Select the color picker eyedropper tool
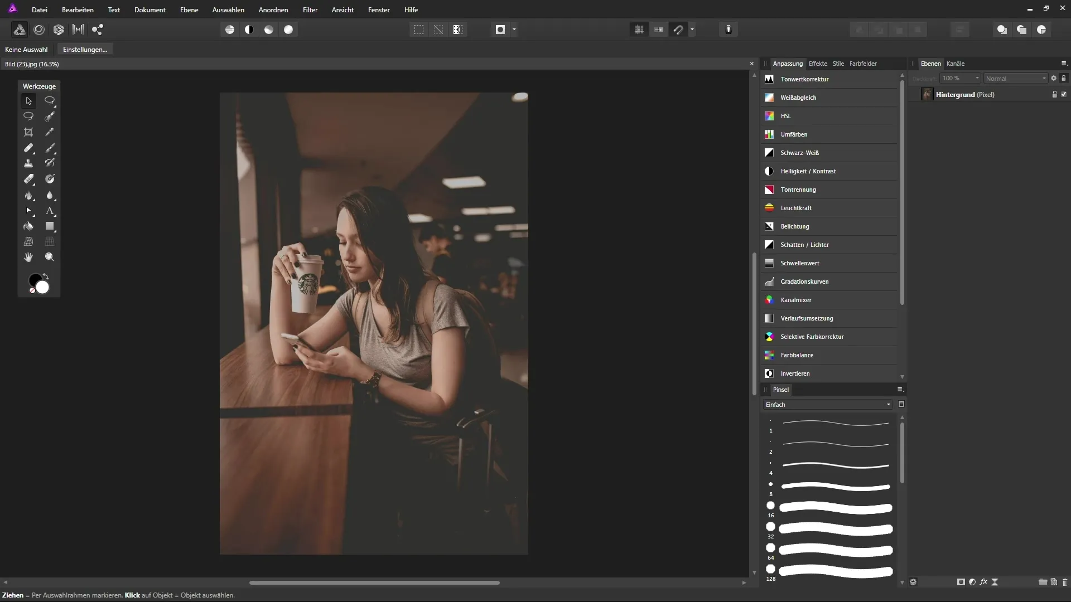The width and height of the screenshot is (1071, 602). (x=50, y=132)
